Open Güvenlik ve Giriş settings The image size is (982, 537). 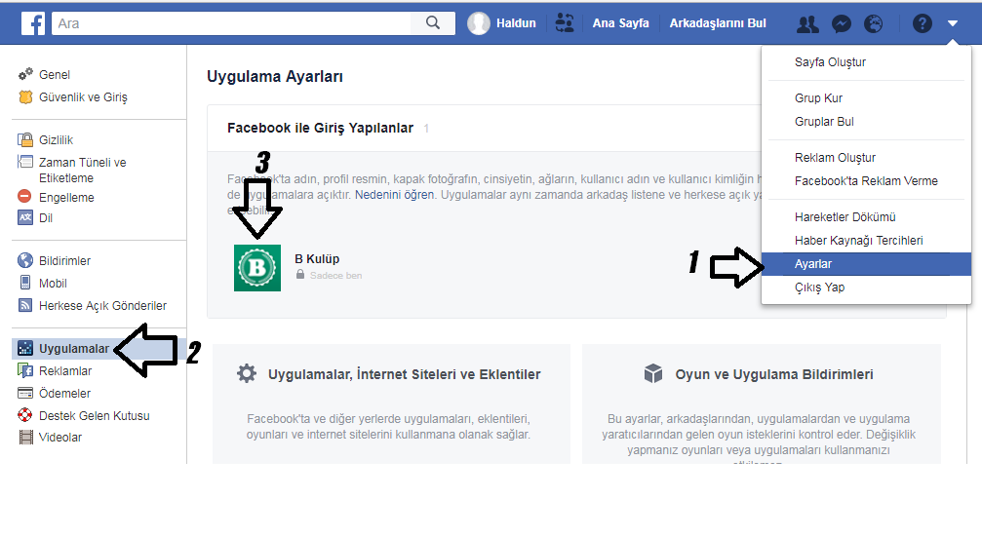tap(83, 97)
